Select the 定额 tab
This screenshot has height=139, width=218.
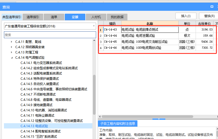coord(75,17)
